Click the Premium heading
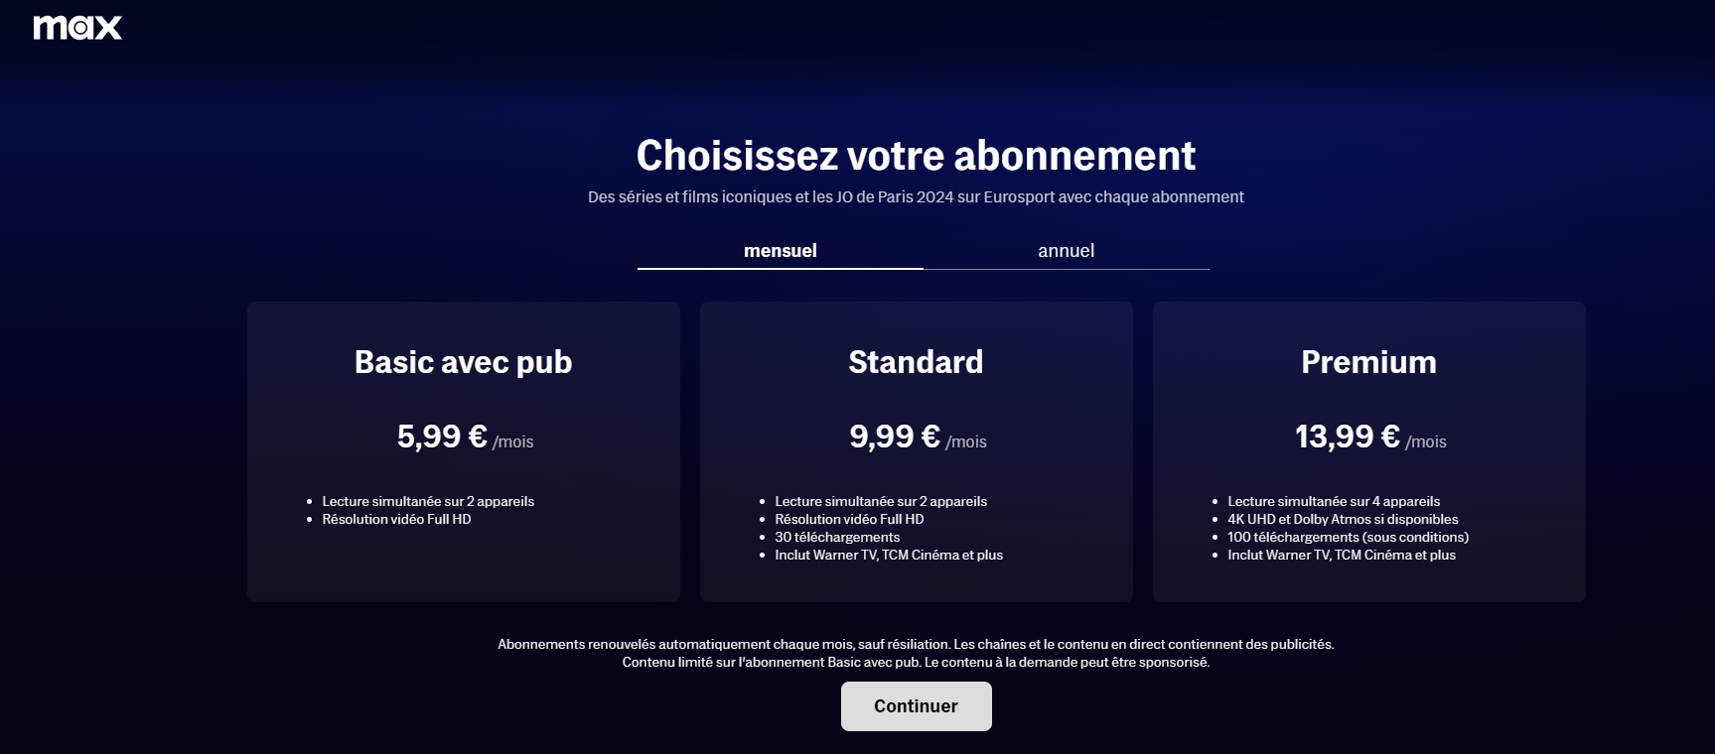This screenshot has width=1715, height=754. click(x=1368, y=362)
